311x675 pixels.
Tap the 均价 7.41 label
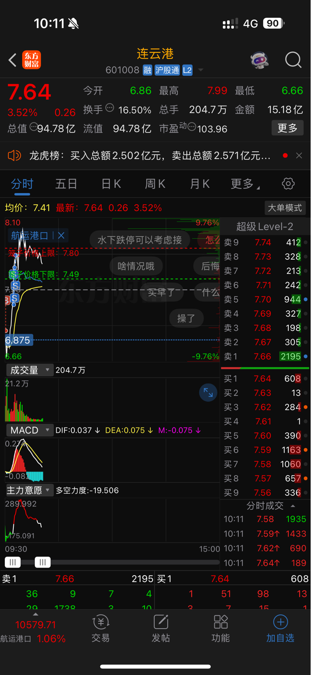pyautogui.click(x=28, y=208)
